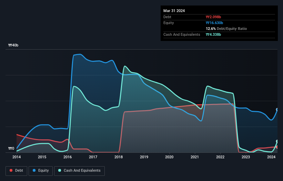This screenshot has width=283, height=181.
Task: Click the Mar 31 2024 tooltip date
Action: point(174,11)
